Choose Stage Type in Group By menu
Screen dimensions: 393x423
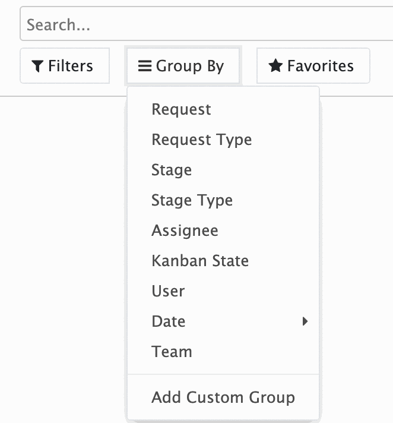pyautogui.click(x=223, y=200)
